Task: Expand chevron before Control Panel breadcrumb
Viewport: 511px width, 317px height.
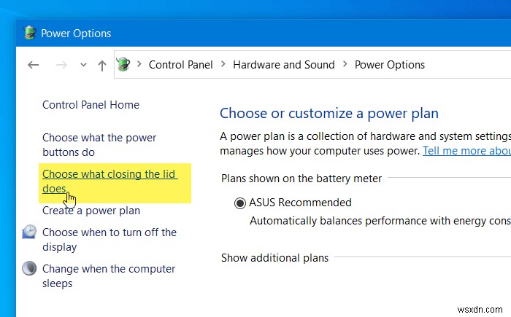Action: [x=139, y=65]
